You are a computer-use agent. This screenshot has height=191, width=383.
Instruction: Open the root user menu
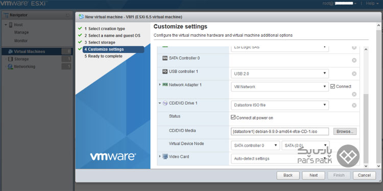point(339,4)
